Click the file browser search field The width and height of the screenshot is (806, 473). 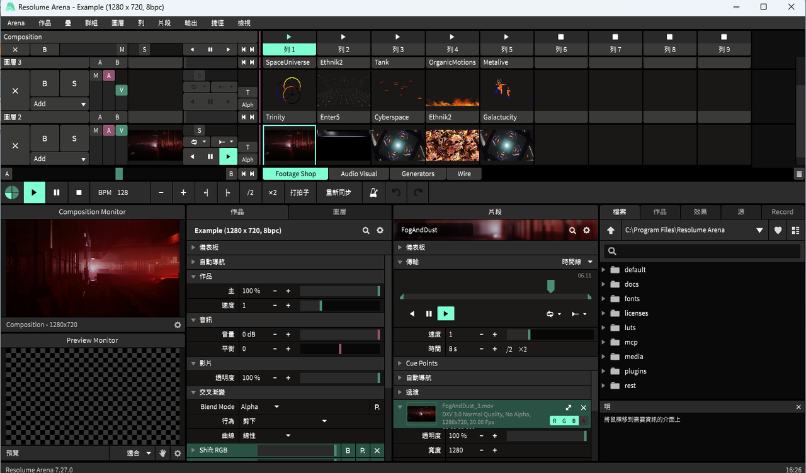pos(702,252)
